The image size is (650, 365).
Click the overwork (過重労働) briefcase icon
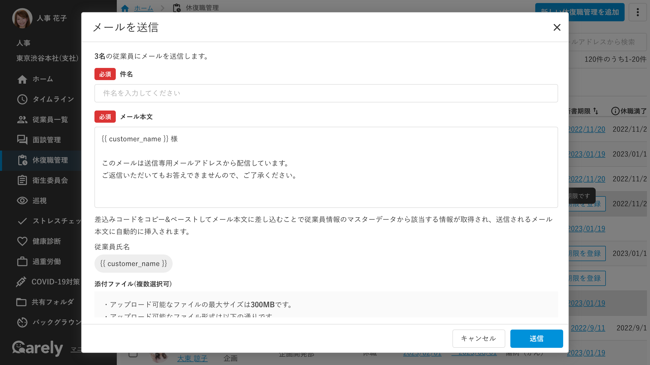coord(22,262)
